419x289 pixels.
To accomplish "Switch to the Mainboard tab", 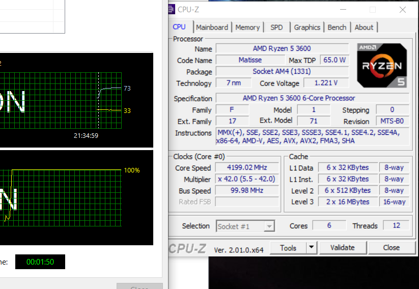I will (212, 27).
